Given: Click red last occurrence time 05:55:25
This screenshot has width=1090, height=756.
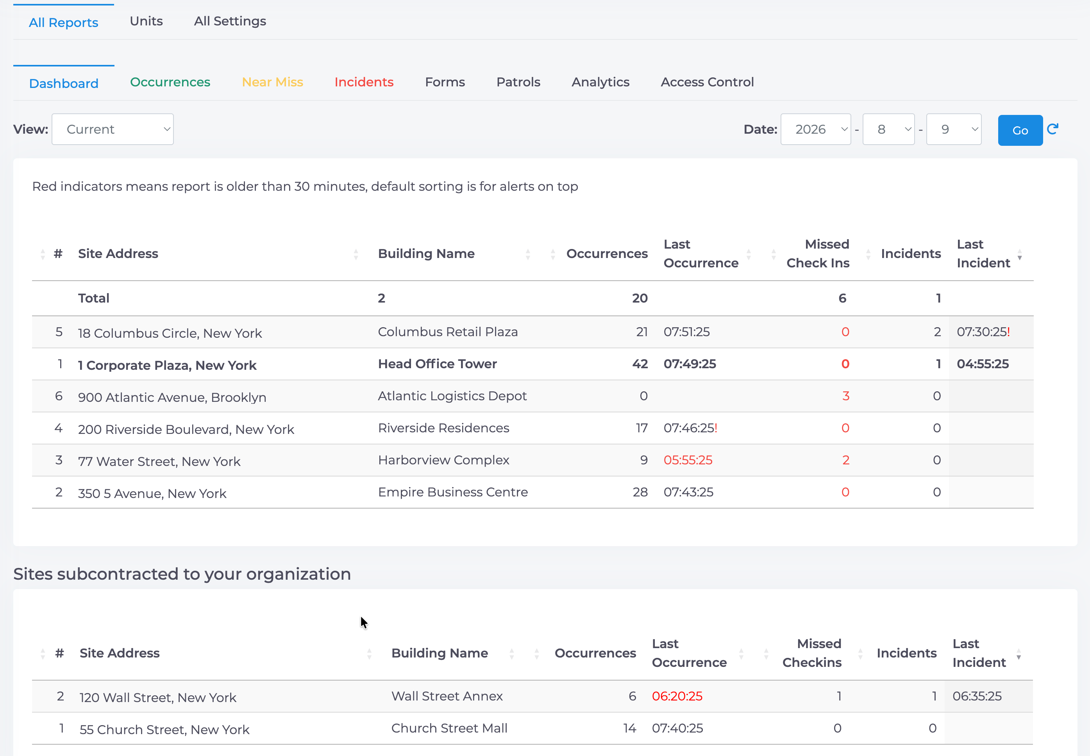Looking at the screenshot, I should click(x=688, y=460).
